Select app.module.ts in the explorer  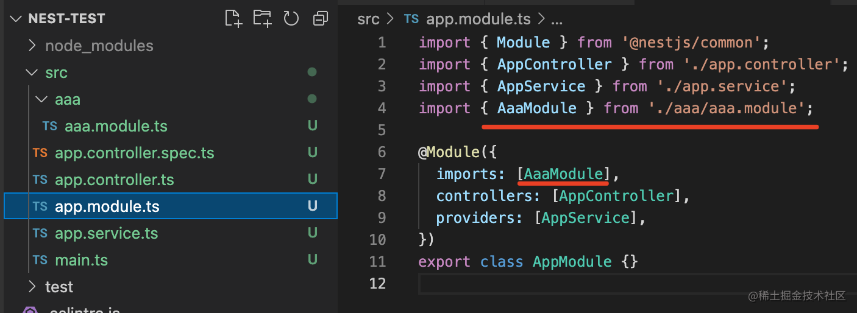click(x=107, y=206)
